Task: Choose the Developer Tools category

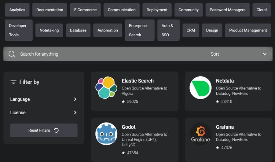Action: click(19, 30)
